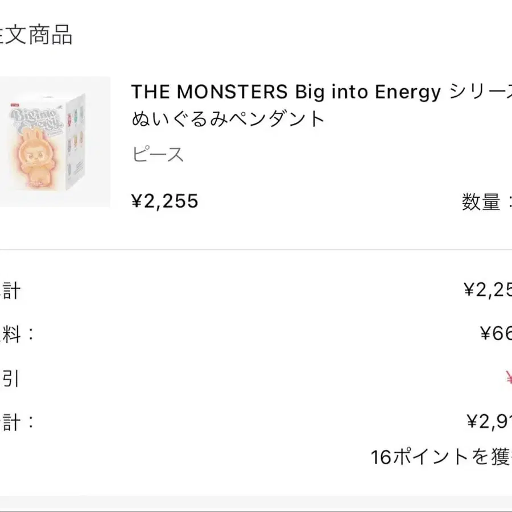512x512 pixels.
Task: Click the subtotal row label above shipping
Action: click(10, 291)
